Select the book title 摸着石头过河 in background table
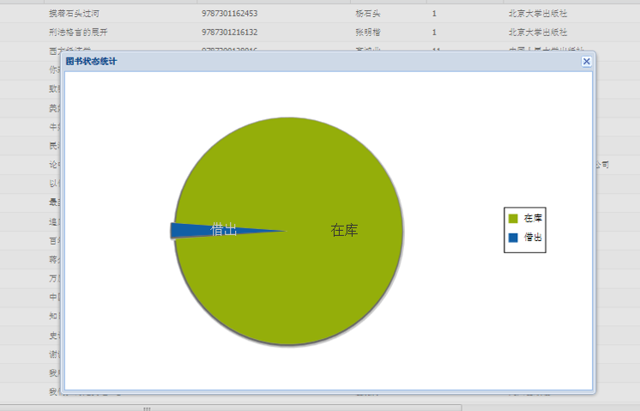Image resolution: width=640 pixels, height=411 pixels. click(x=75, y=14)
